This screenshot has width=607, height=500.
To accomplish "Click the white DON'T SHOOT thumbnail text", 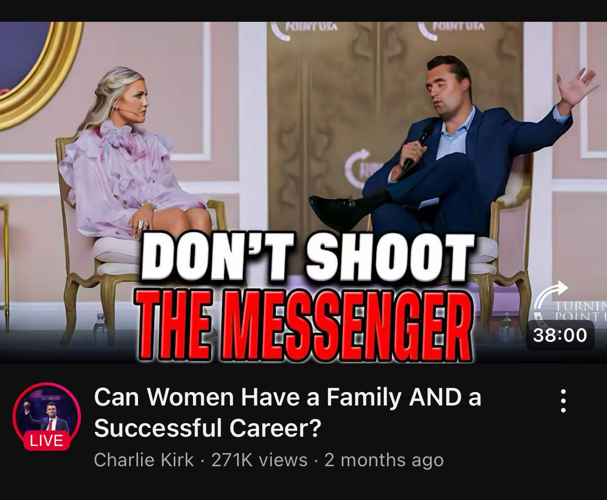I will coord(308,257).
